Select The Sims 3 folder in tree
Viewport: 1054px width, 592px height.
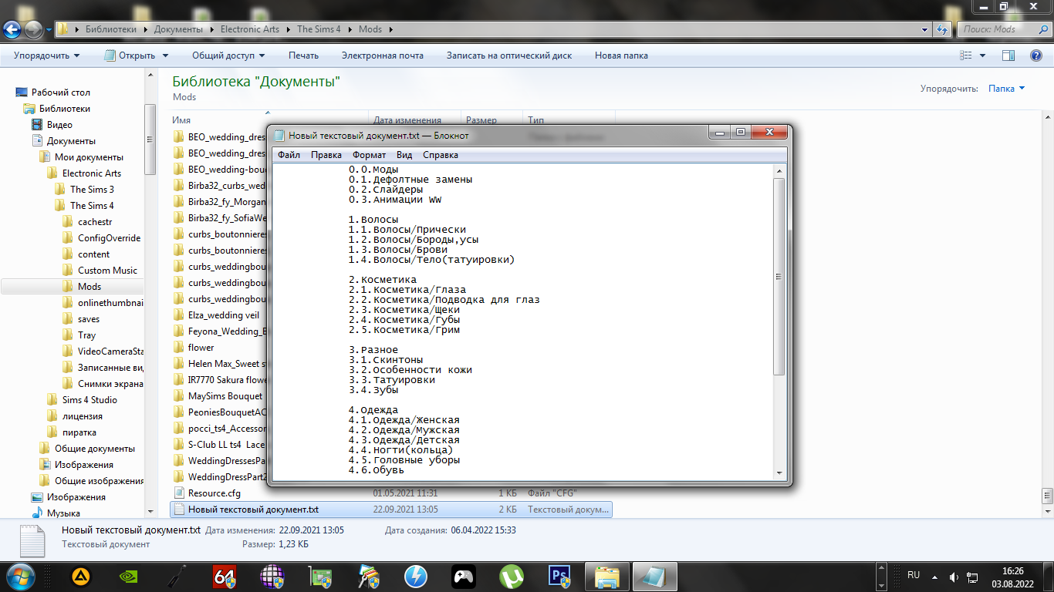92,190
